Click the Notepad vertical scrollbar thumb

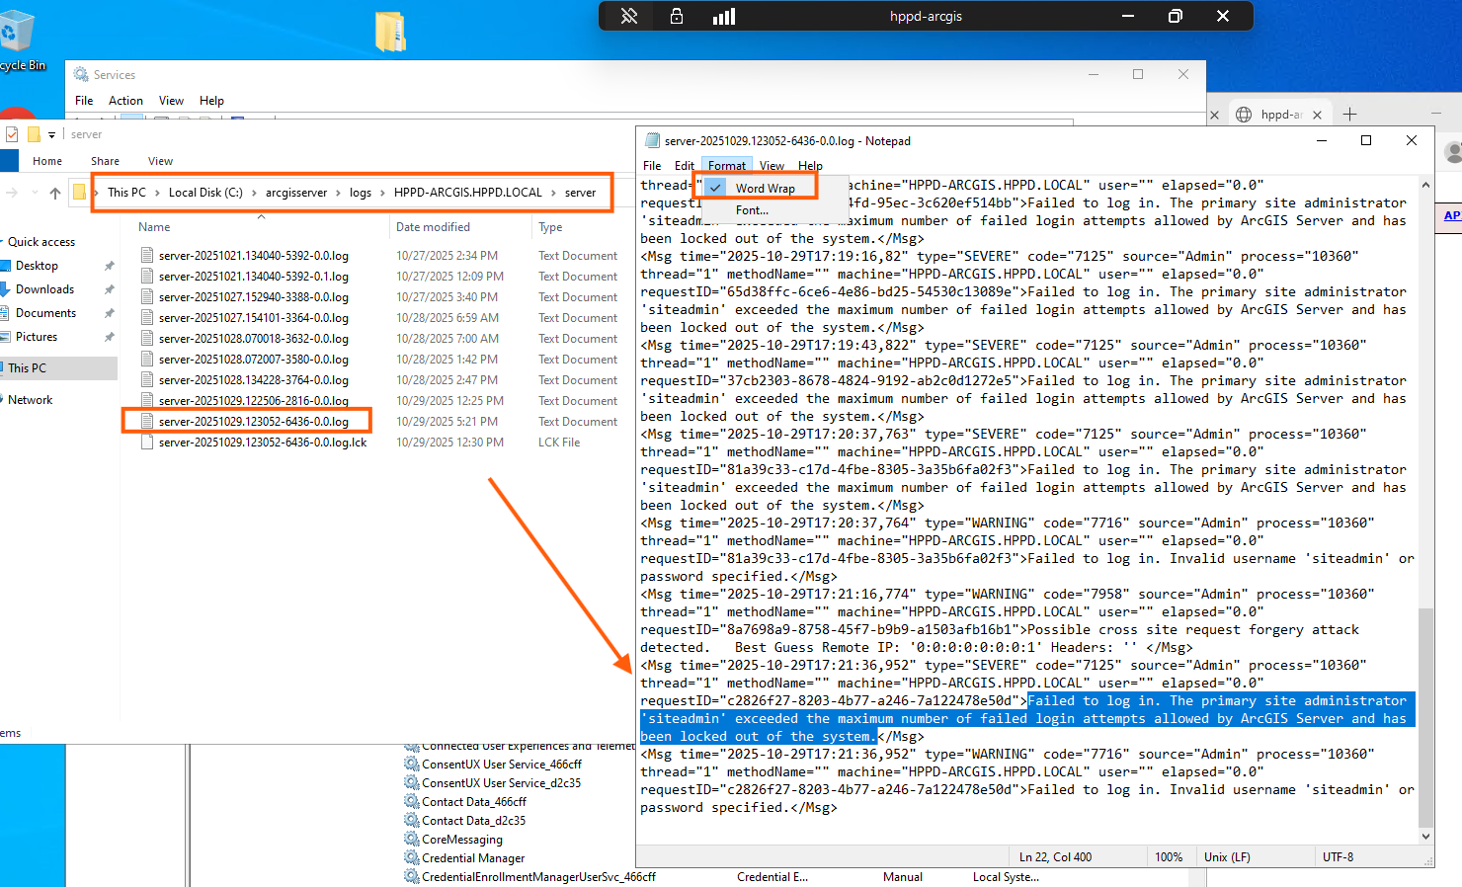1424,716
